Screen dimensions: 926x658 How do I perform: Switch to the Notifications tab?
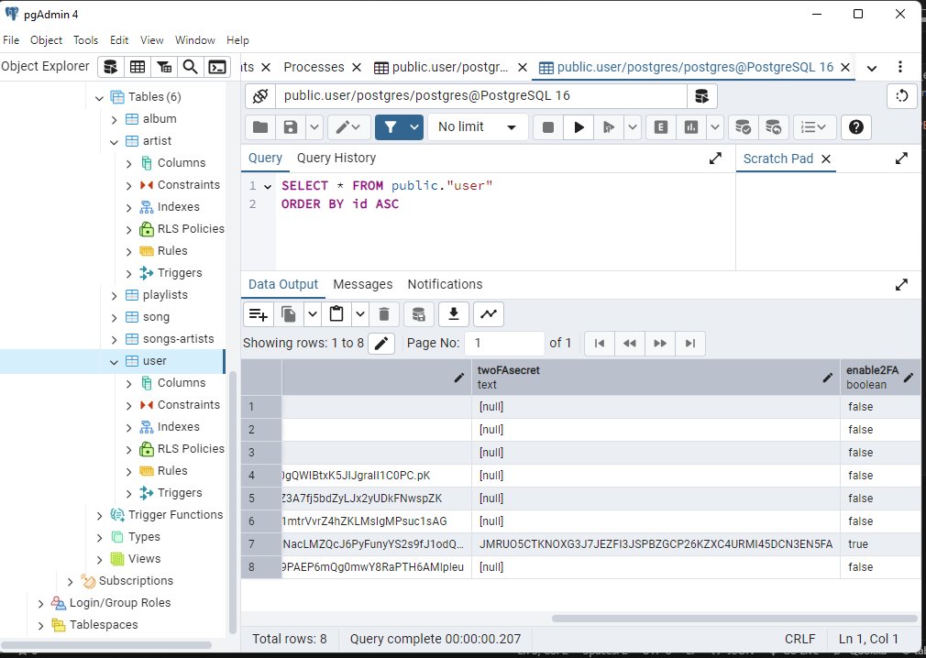(445, 284)
